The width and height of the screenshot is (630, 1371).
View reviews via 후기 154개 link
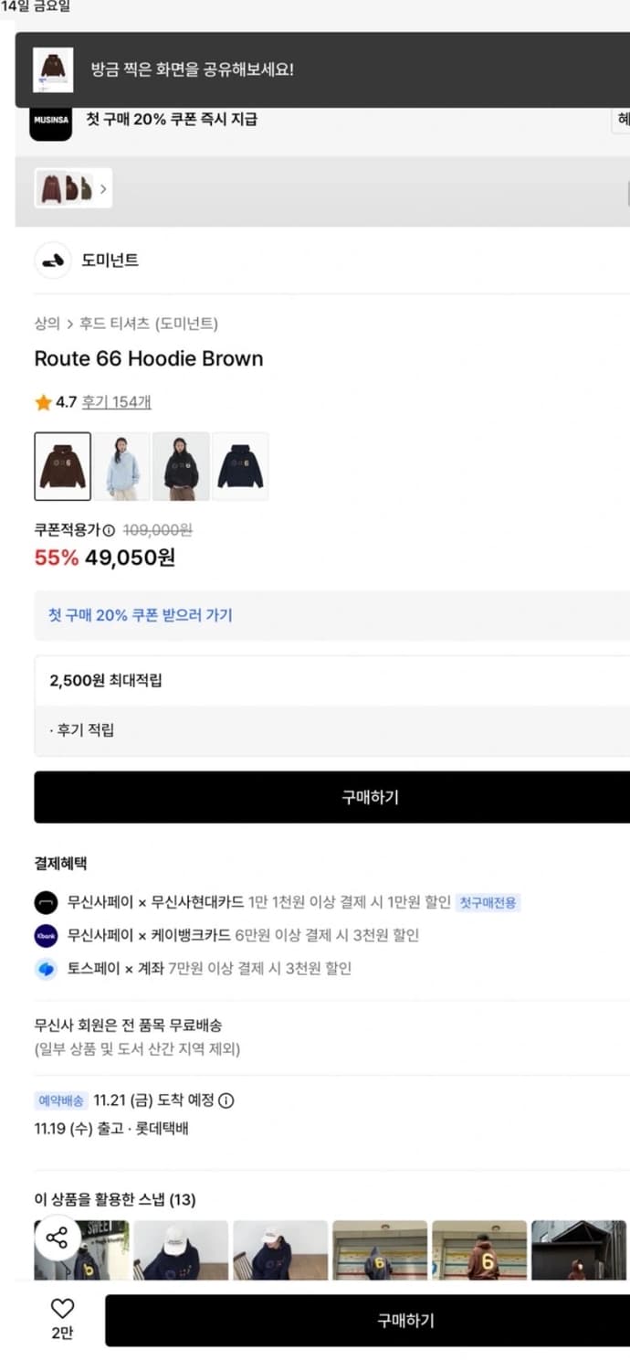(116, 400)
